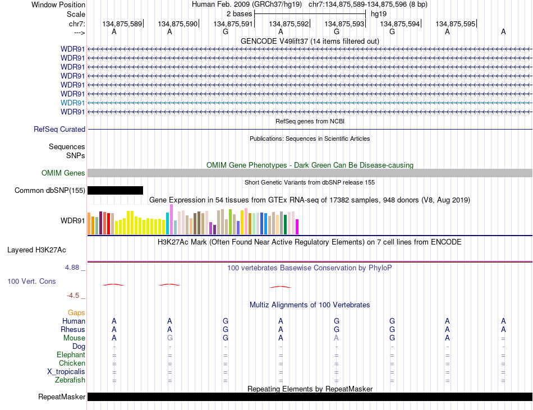Select the X_tropicalis alignment row label
Image resolution: width=533 pixels, height=410 pixels.
[66, 371]
